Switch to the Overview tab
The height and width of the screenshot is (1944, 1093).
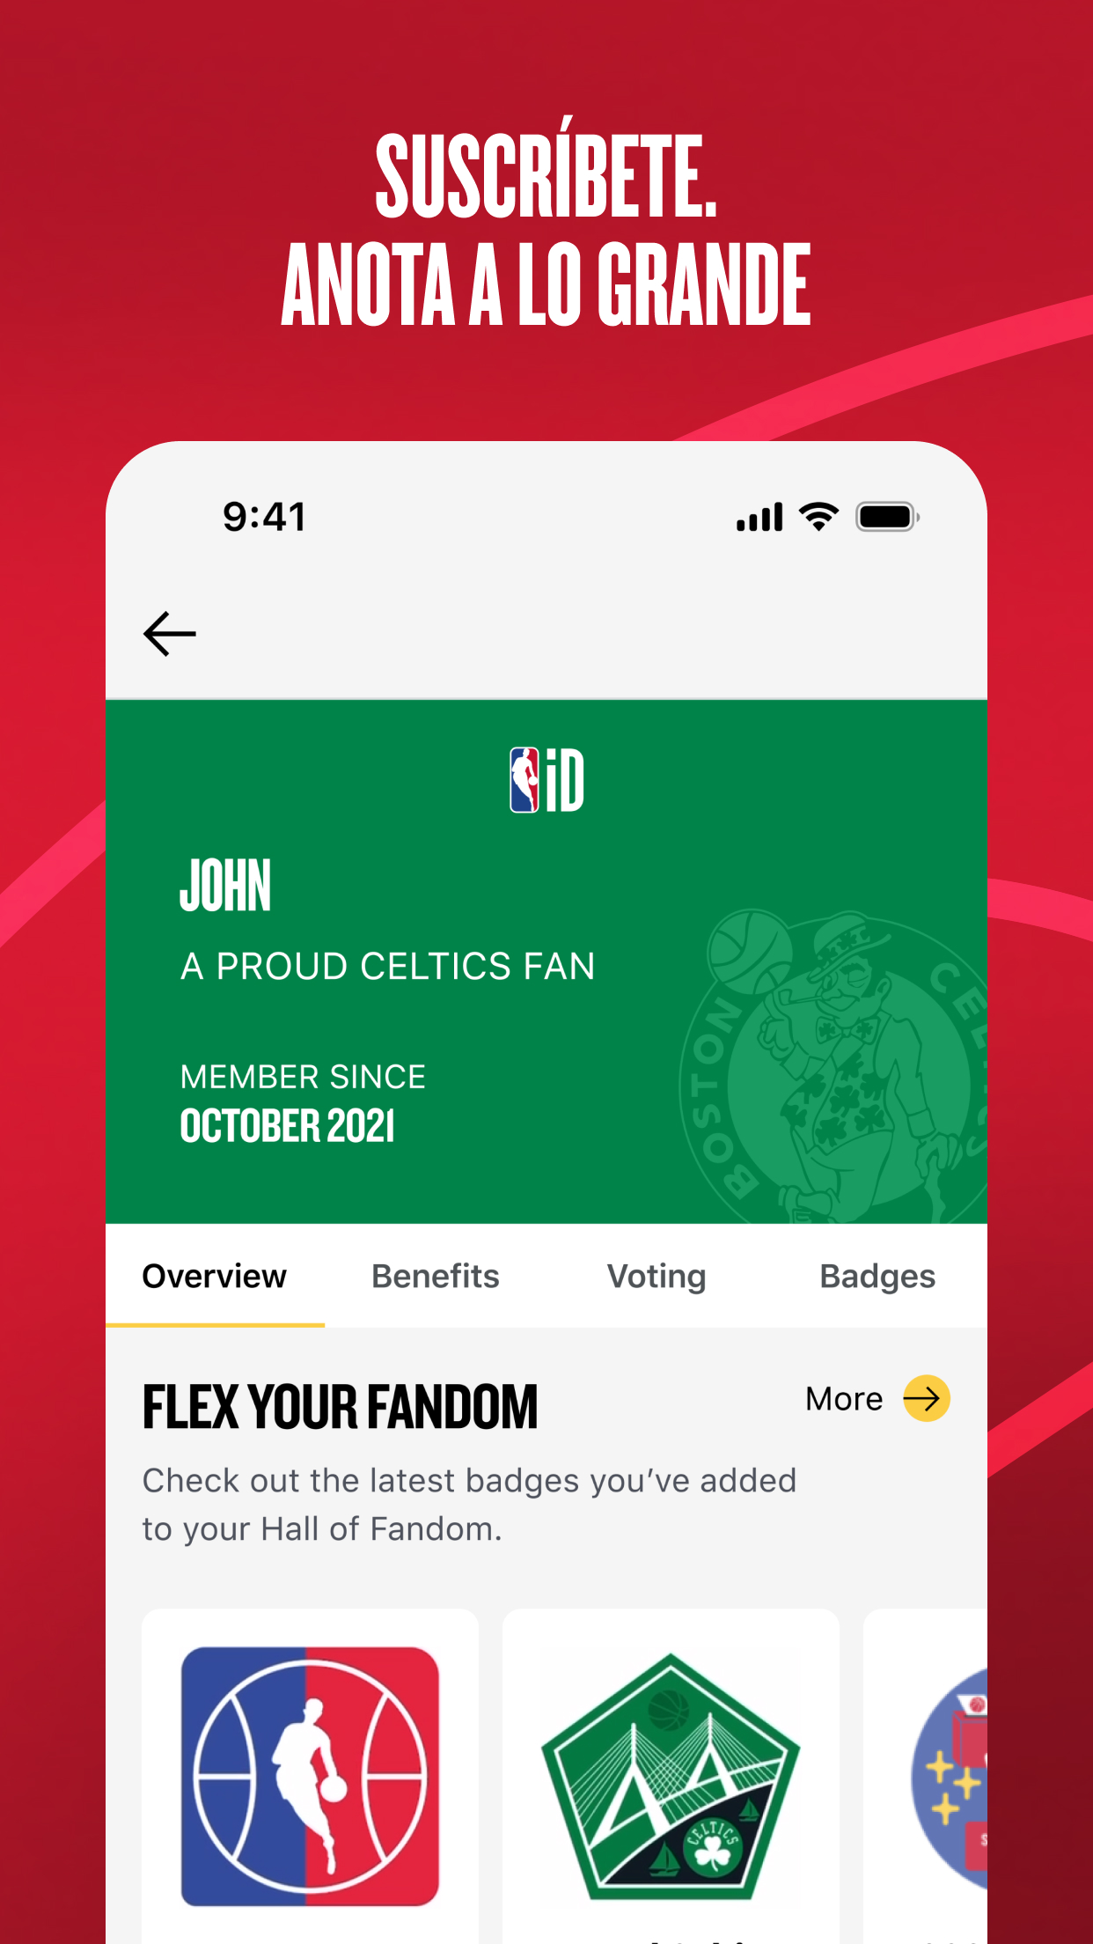215,1276
